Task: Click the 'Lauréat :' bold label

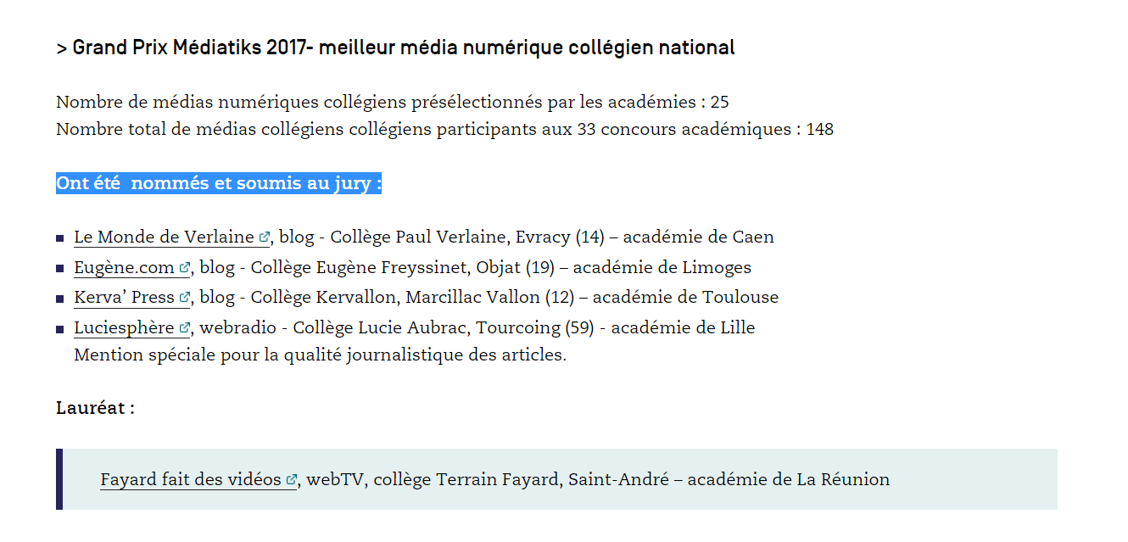Action: tap(95, 408)
